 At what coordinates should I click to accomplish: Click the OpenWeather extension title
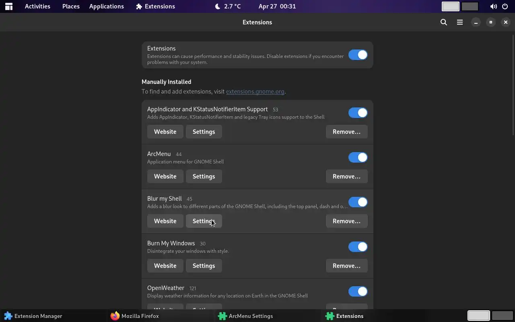(166, 288)
